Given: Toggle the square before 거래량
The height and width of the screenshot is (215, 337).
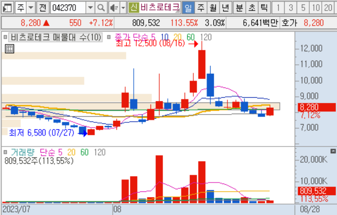Looking at the screenshot, I should [5, 152].
